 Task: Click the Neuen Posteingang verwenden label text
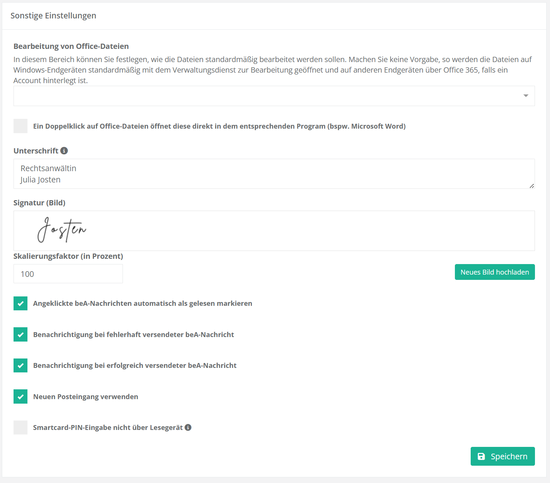click(x=86, y=396)
